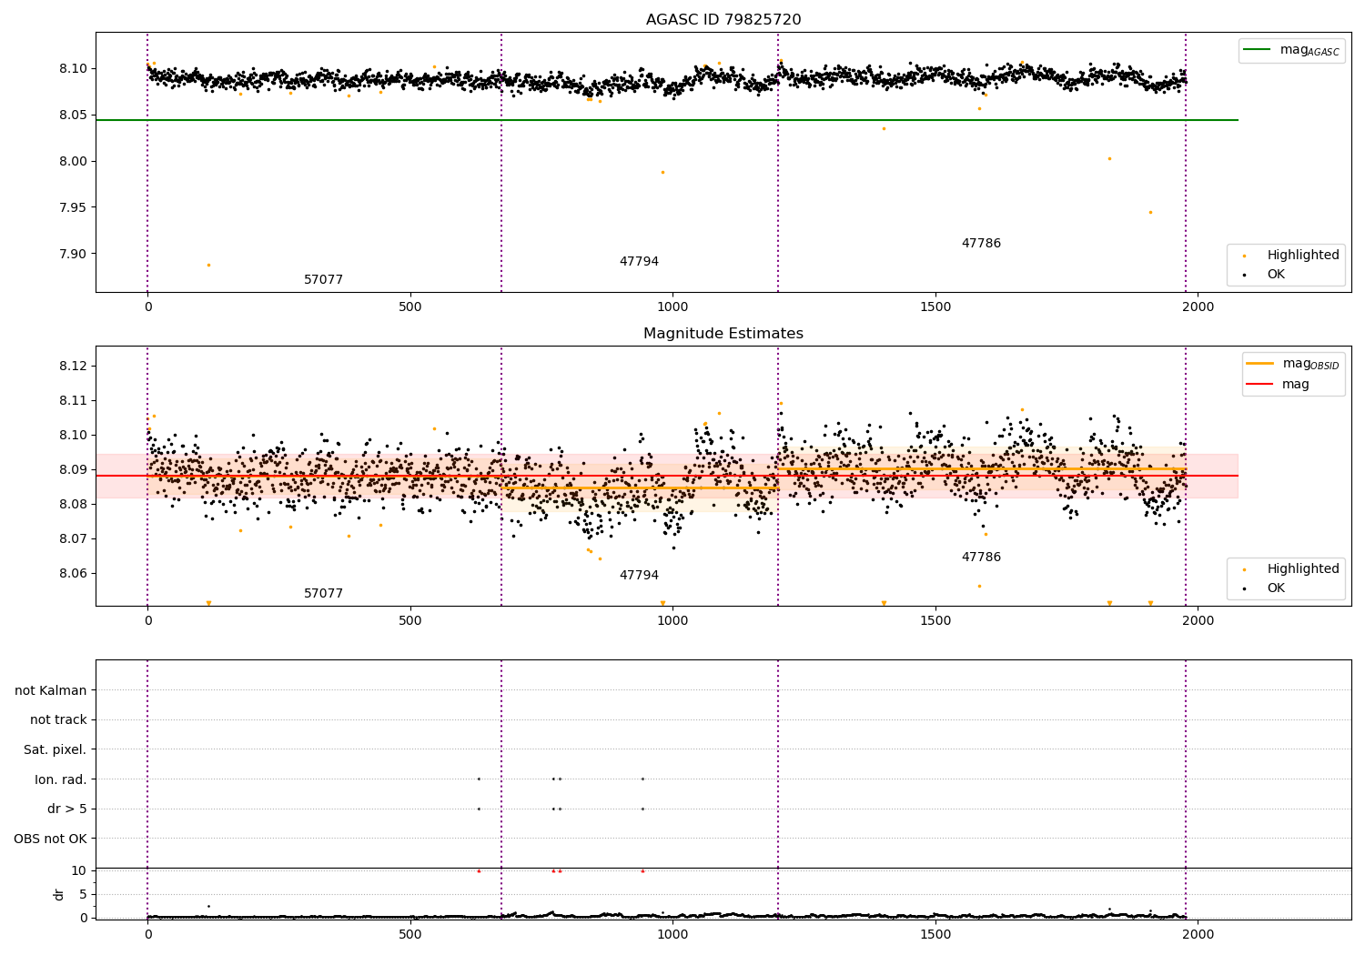Click the 8.08 y-axis tick label
The image size is (1365, 955).
[73, 505]
